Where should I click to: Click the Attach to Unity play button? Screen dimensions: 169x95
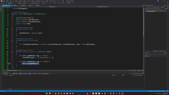pos(35,3)
